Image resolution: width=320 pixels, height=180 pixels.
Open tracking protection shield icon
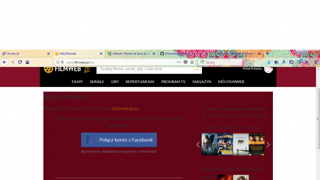(x=62, y=62)
